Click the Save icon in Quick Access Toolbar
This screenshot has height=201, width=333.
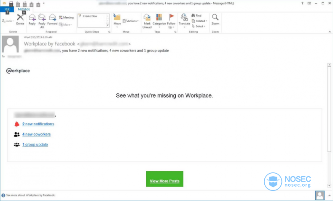(11, 4)
